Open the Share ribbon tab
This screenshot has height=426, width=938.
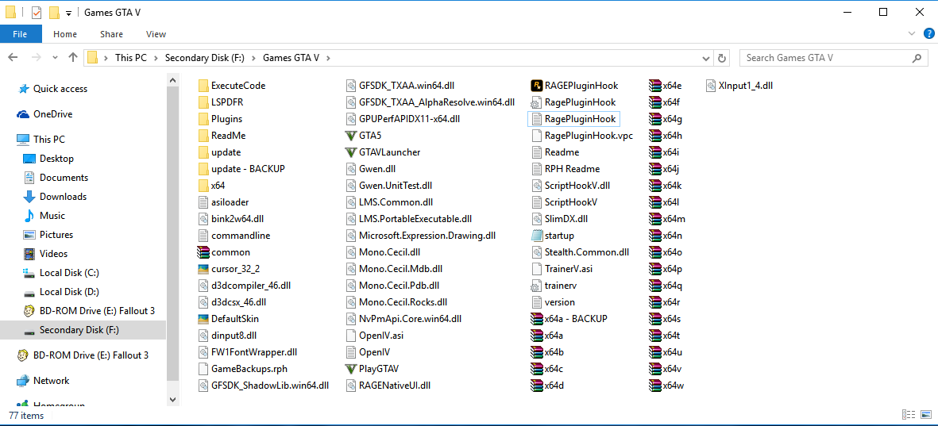pos(111,34)
